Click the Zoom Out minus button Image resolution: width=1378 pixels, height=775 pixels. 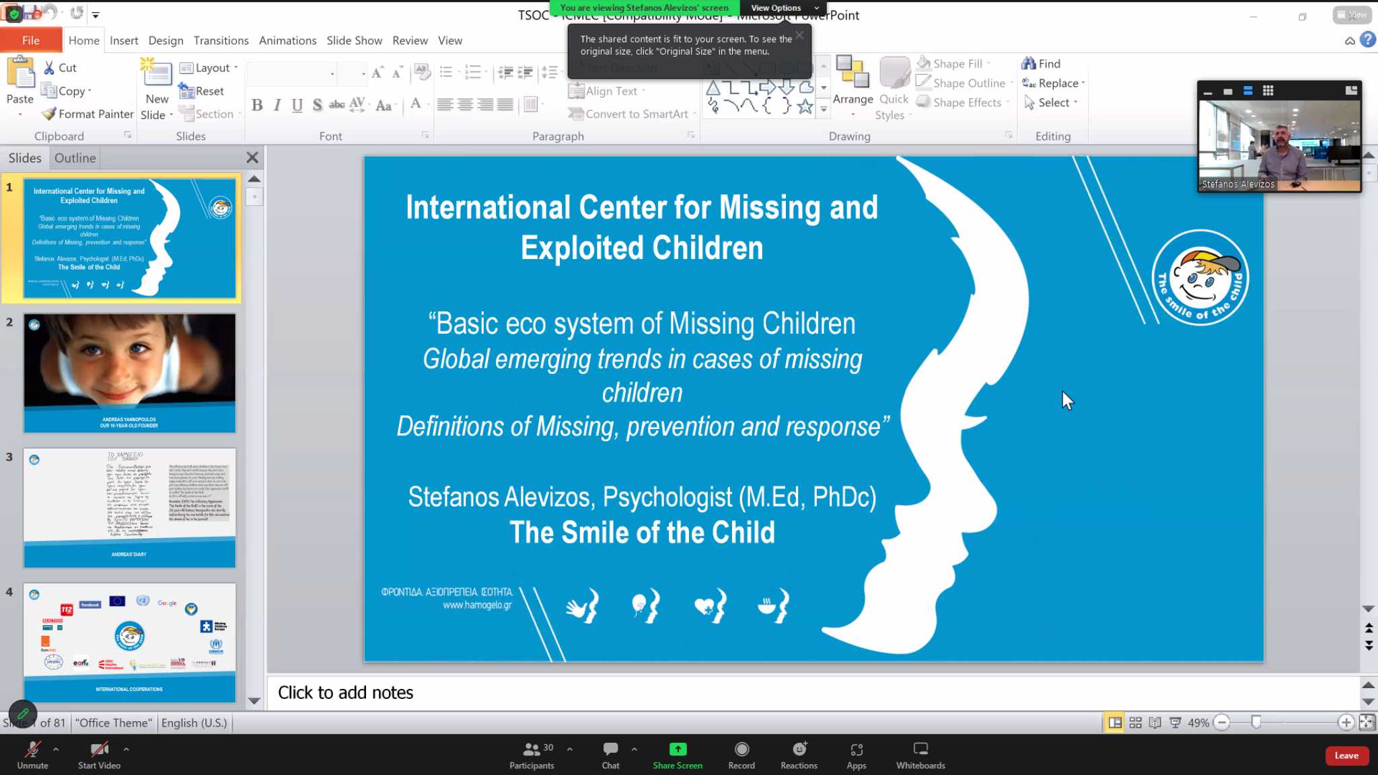click(1222, 723)
